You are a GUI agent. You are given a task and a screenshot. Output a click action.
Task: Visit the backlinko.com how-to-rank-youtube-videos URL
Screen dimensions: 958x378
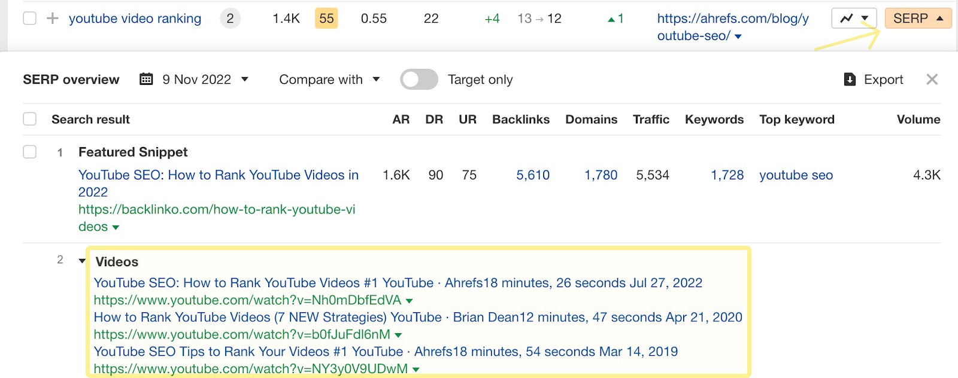(x=217, y=218)
